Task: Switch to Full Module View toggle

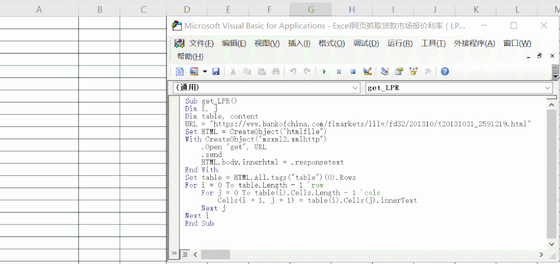Action: [185, 254]
